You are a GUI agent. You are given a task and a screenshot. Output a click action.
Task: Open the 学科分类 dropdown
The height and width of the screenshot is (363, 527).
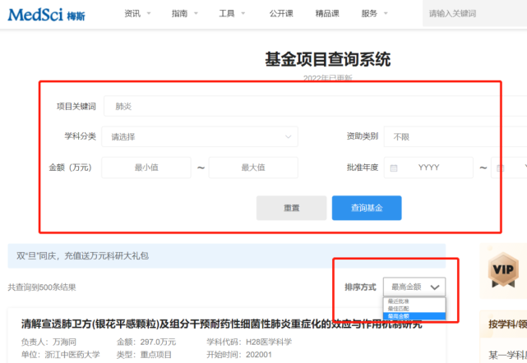click(200, 136)
